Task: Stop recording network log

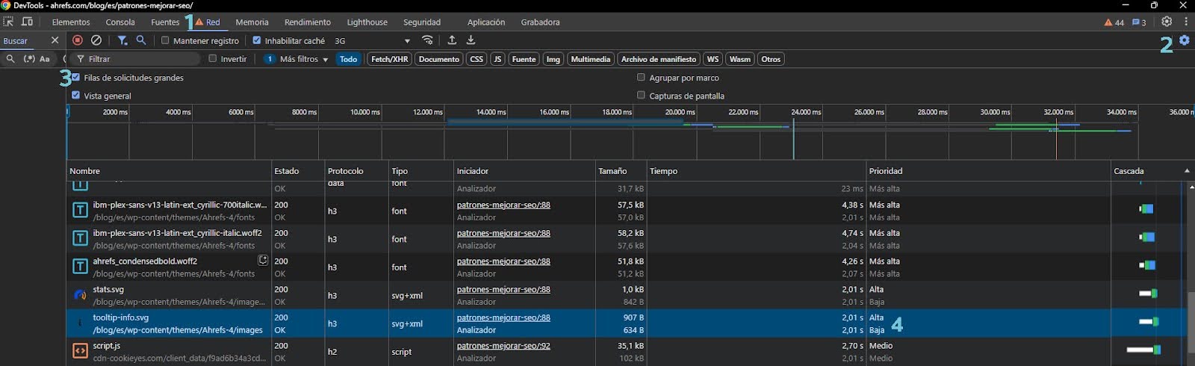Action: click(78, 40)
